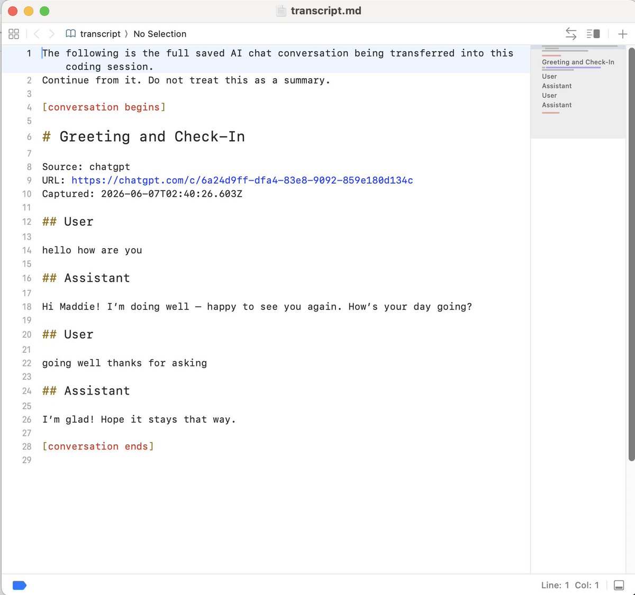
Task: Click line number 29 in gutter
Action: point(26,460)
